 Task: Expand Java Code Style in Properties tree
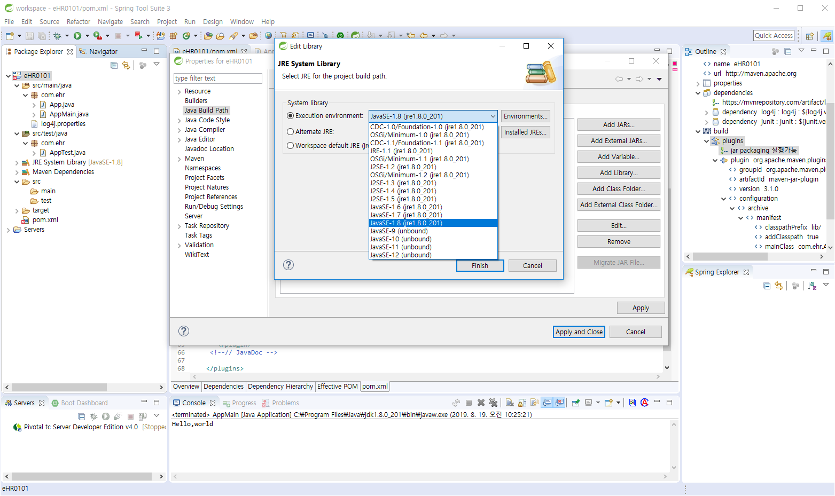point(180,121)
